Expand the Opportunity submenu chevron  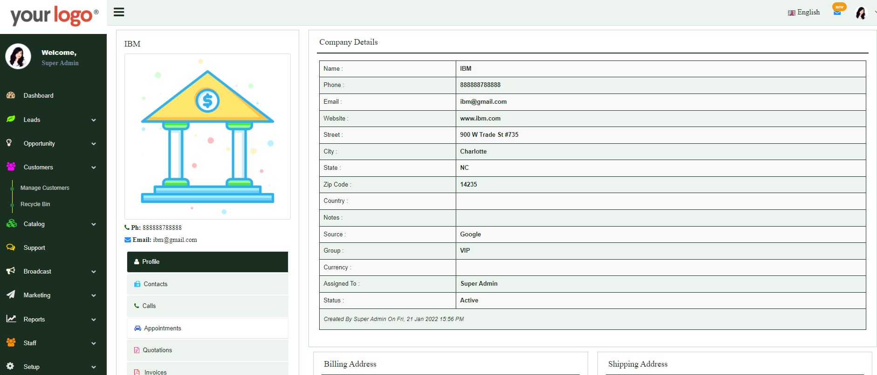[94, 144]
